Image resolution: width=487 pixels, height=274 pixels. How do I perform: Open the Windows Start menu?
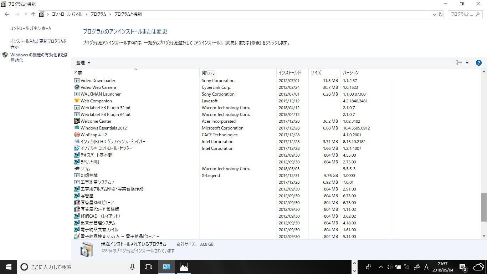(x=9, y=267)
